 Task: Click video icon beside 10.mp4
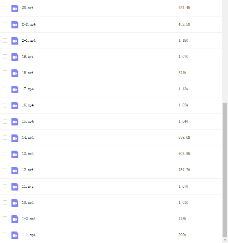15,203
